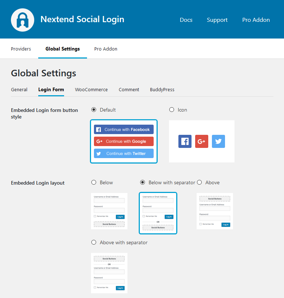Select the Default button style radio
This screenshot has width=284, height=298.
(94, 110)
